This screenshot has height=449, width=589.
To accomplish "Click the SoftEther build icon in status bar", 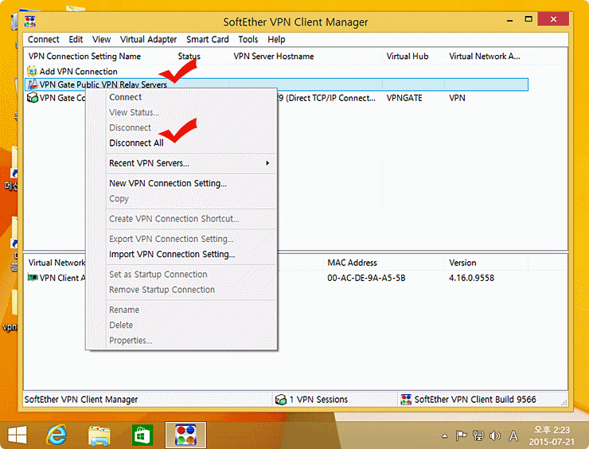I will (406, 400).
